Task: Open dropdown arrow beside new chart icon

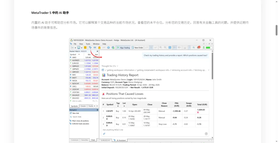Action: (x=75, y=48)
